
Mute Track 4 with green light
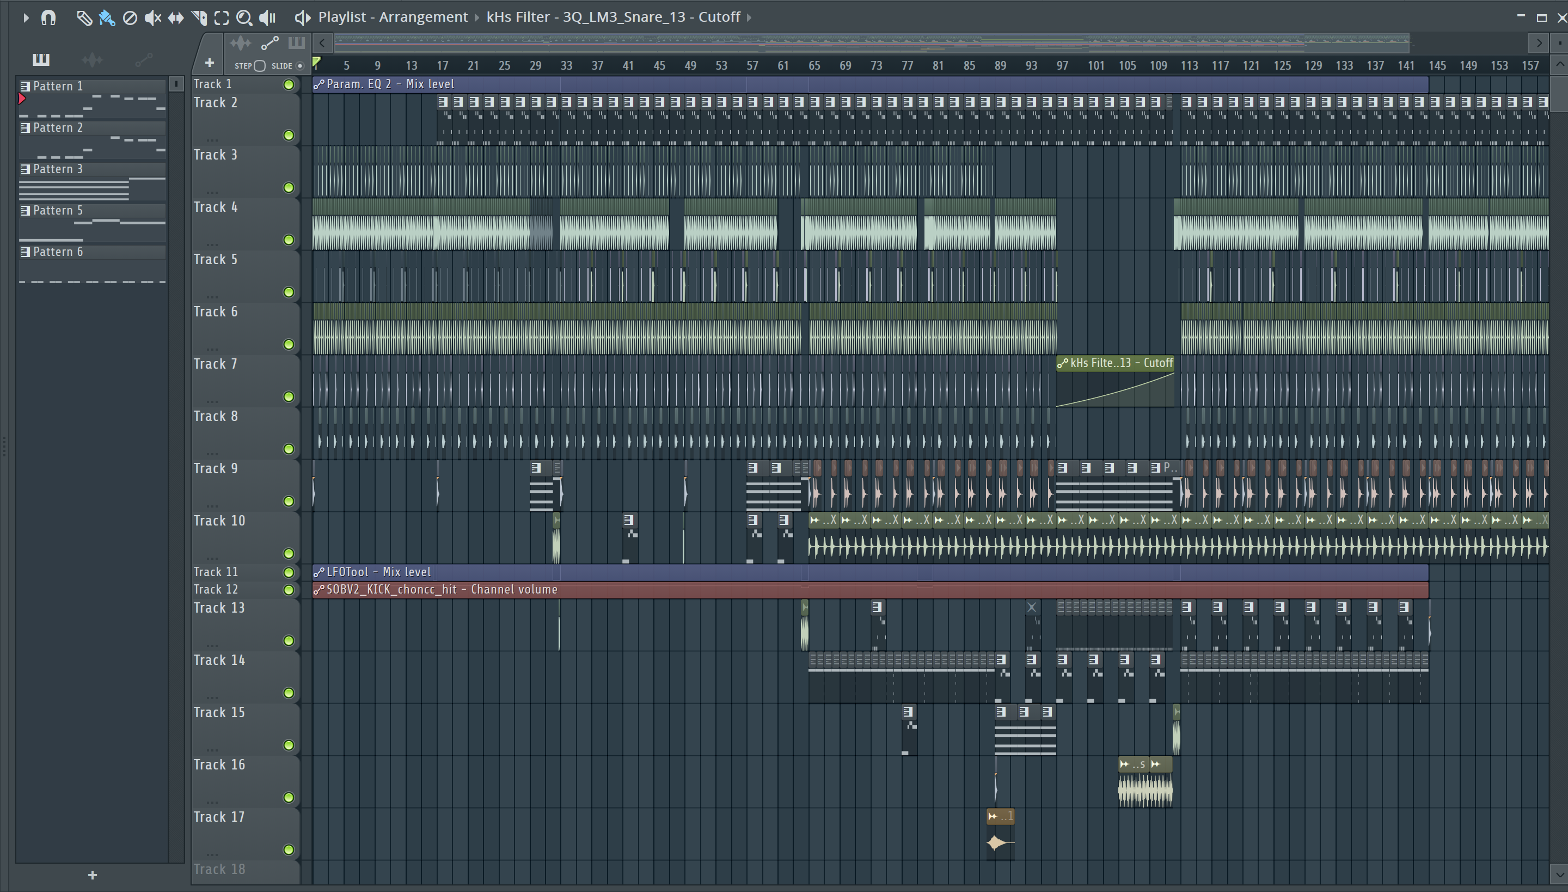click(x=289, y=240)
